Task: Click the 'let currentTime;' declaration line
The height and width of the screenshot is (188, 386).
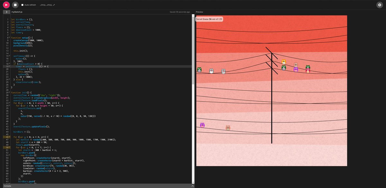Action: [x=21, y=22]
